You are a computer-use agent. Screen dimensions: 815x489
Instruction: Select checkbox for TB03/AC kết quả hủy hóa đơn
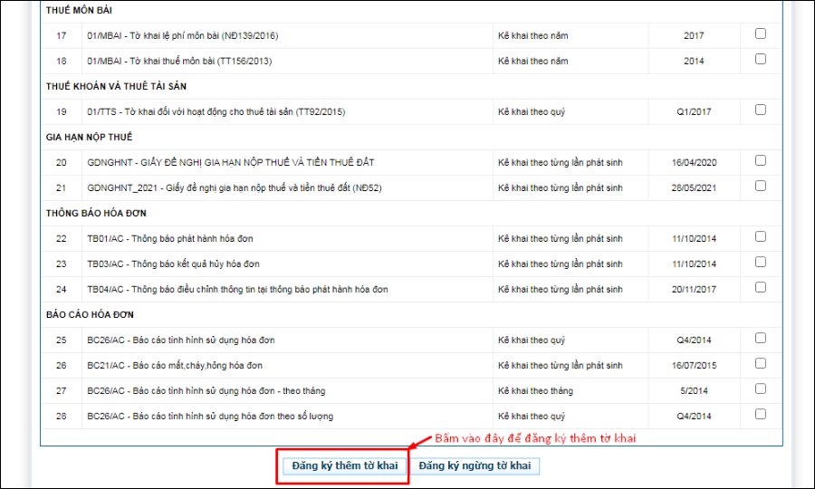click(760, 263)
